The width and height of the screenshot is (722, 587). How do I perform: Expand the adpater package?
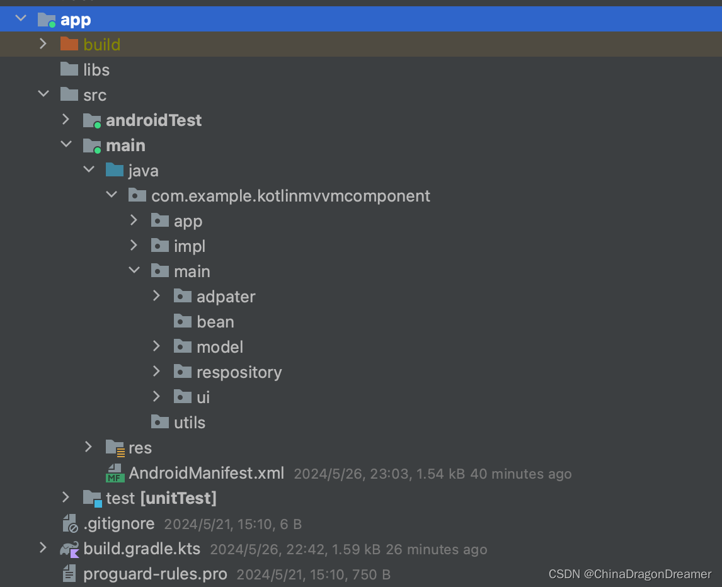pyautogui.click(x=156, y=296)
